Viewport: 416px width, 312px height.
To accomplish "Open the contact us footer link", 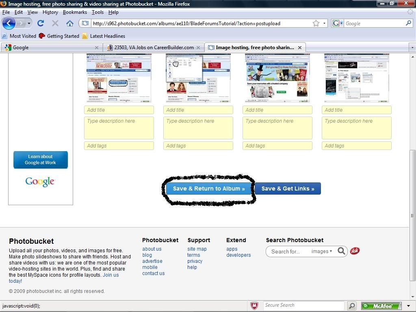I will click(153, 273).
